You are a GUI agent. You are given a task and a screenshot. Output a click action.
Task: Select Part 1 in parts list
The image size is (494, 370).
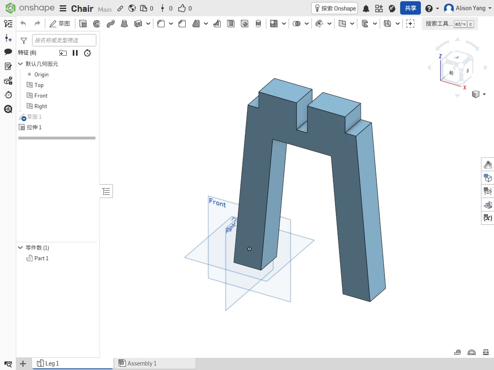point(41,258)
